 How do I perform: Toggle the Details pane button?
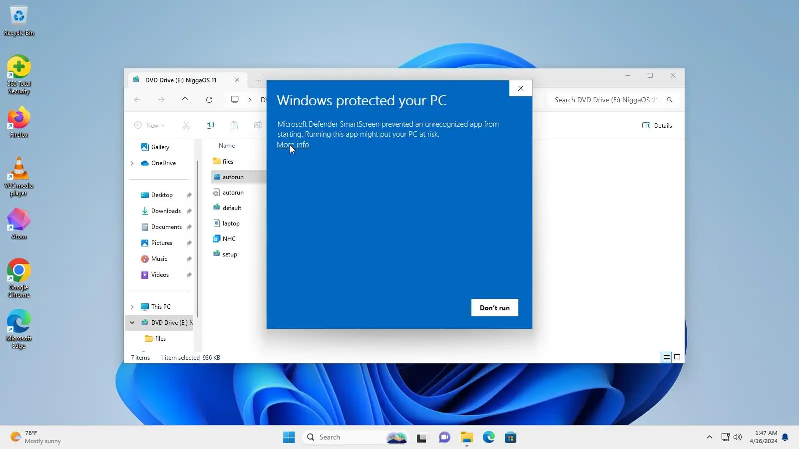pyautogui.click(x=657, y=126)
